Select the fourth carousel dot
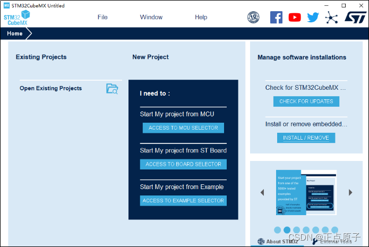 [x=306, y=230]
